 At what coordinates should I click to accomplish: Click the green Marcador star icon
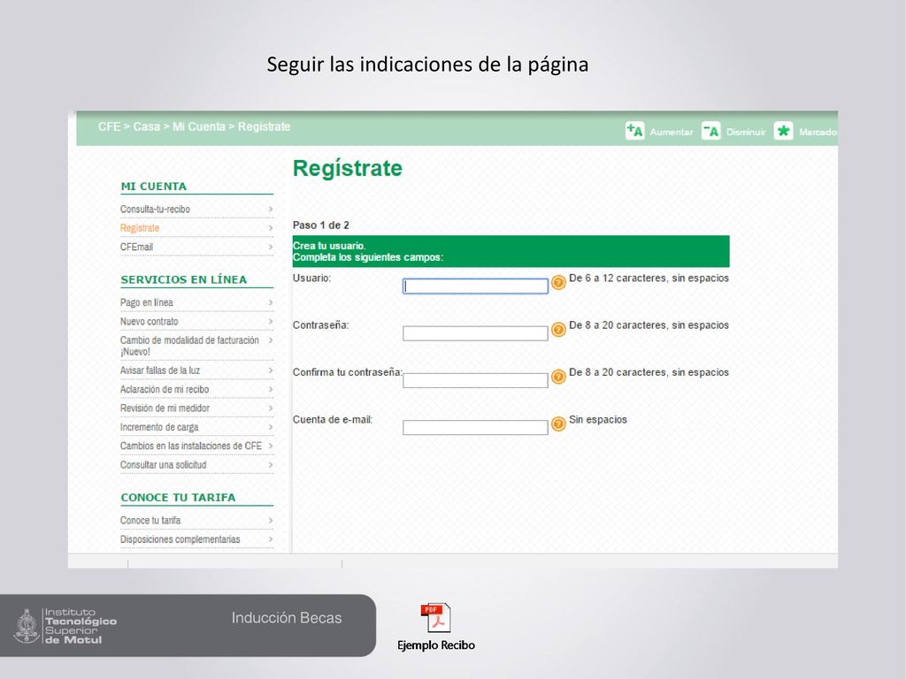(x=783, y=131)
